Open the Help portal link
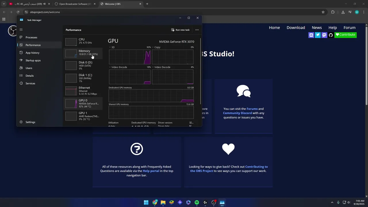Image resolution: width=368 pixels, height=207 pixels. pos(151,171)
